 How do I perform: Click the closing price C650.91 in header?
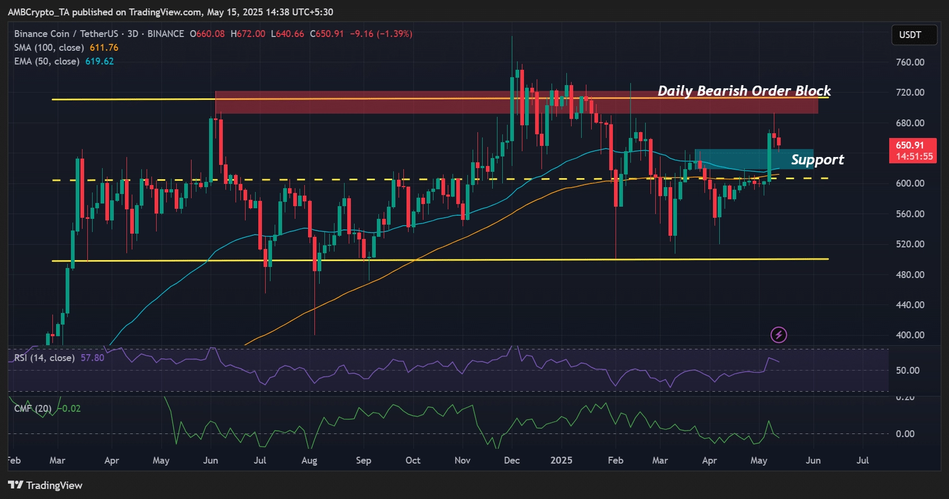327,34
